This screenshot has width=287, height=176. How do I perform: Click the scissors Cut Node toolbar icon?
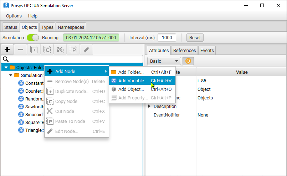(60, 50)
